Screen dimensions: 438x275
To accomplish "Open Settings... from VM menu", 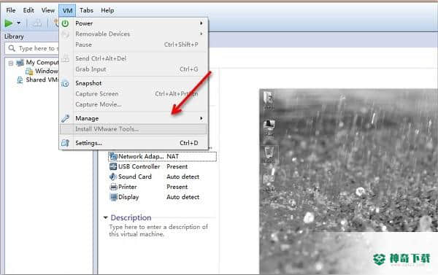I will click(x=134, y=143).
